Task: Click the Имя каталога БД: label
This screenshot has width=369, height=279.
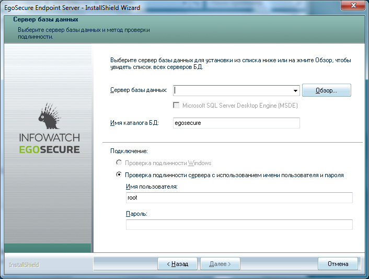Action: (x=134, y=123)
